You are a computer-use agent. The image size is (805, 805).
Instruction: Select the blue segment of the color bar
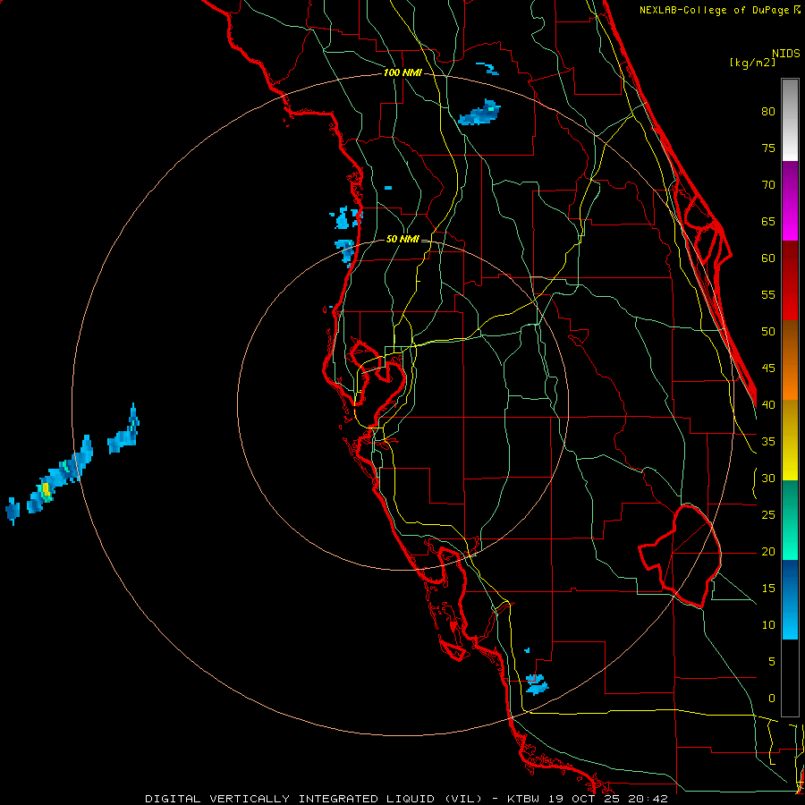pos(790,599)
